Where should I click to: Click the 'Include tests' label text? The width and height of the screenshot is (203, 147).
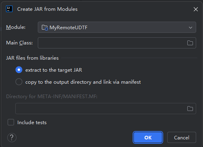point(32,123)
